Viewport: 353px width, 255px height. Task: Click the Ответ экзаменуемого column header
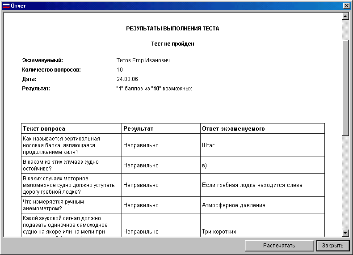(x=233, y=129)
